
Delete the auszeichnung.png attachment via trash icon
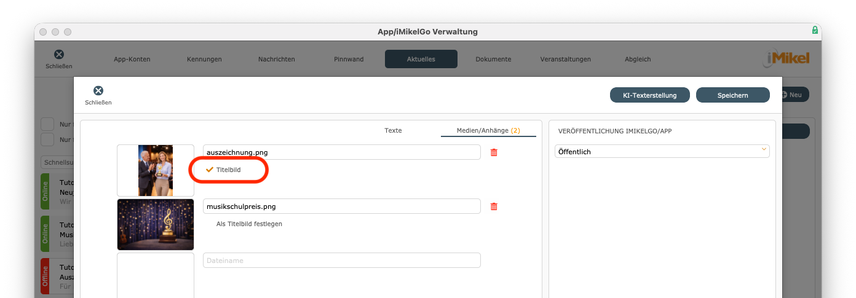(493, 152)
